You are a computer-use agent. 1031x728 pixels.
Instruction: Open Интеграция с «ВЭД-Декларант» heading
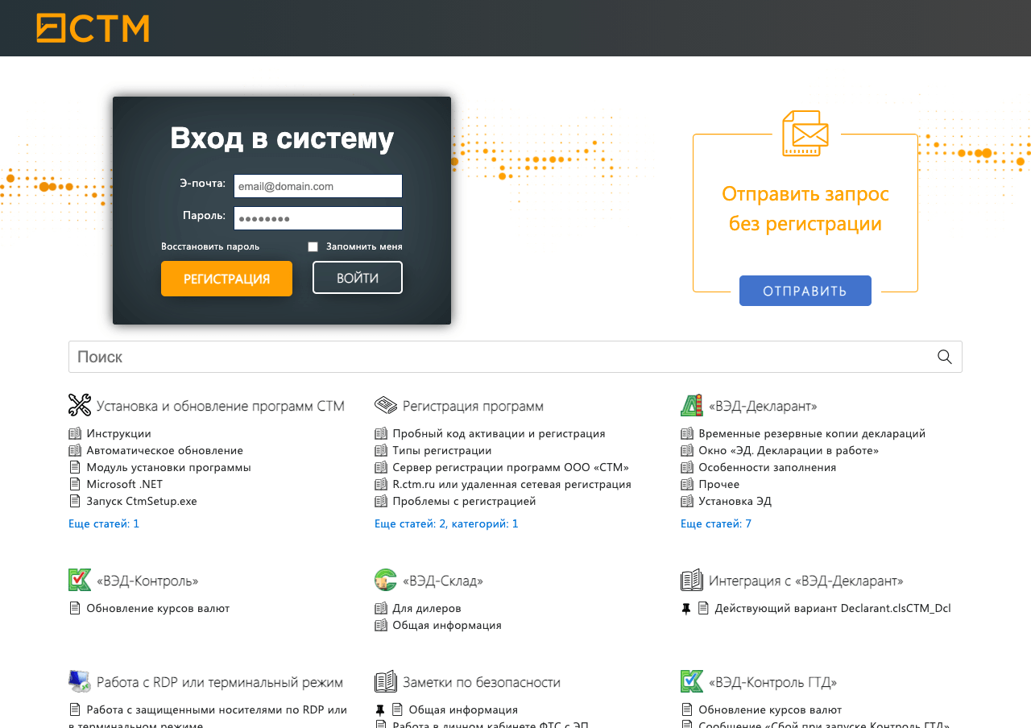[806, 581]
